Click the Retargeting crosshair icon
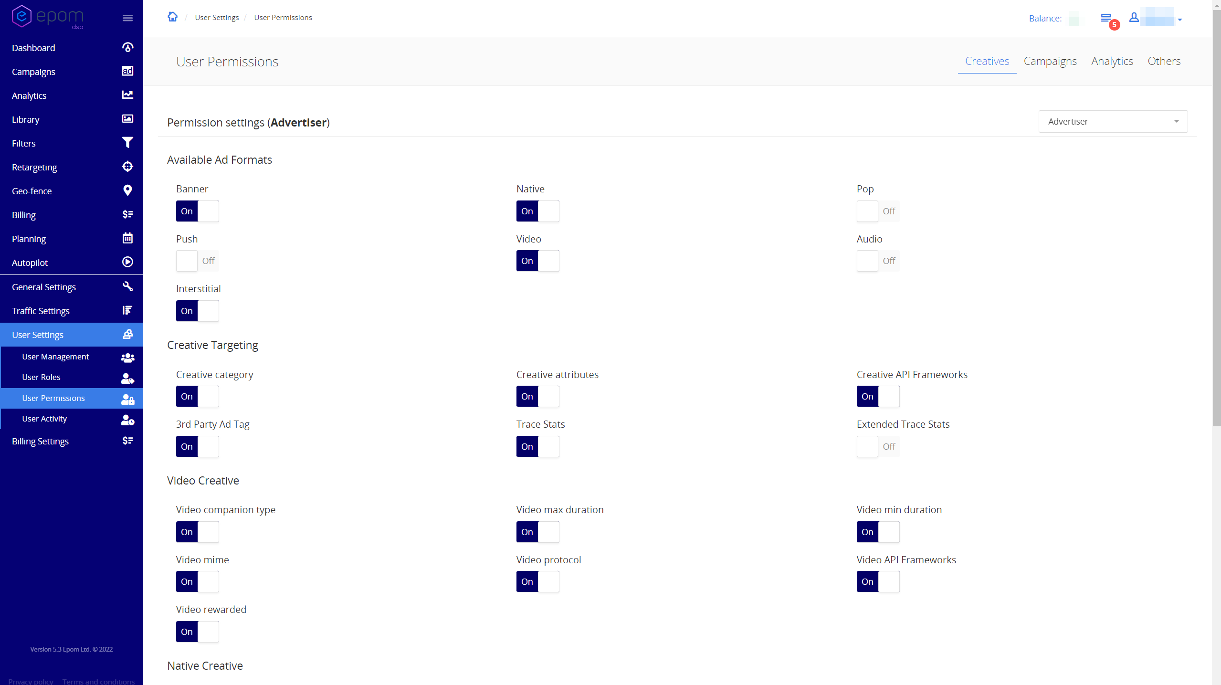The height and width of the screenshot is (685, 1221). tap(127, 167)
